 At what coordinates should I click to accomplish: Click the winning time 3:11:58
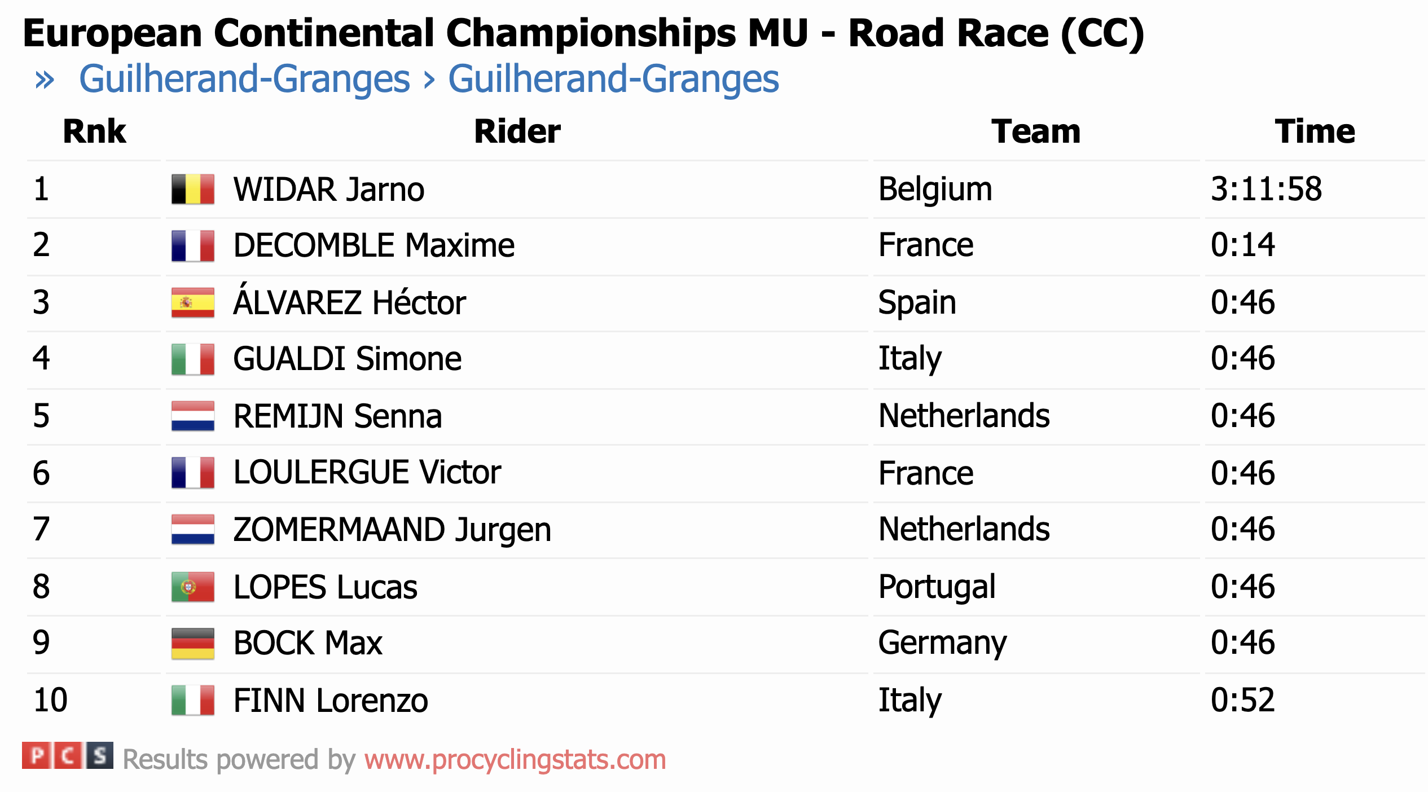(1266, 188)
